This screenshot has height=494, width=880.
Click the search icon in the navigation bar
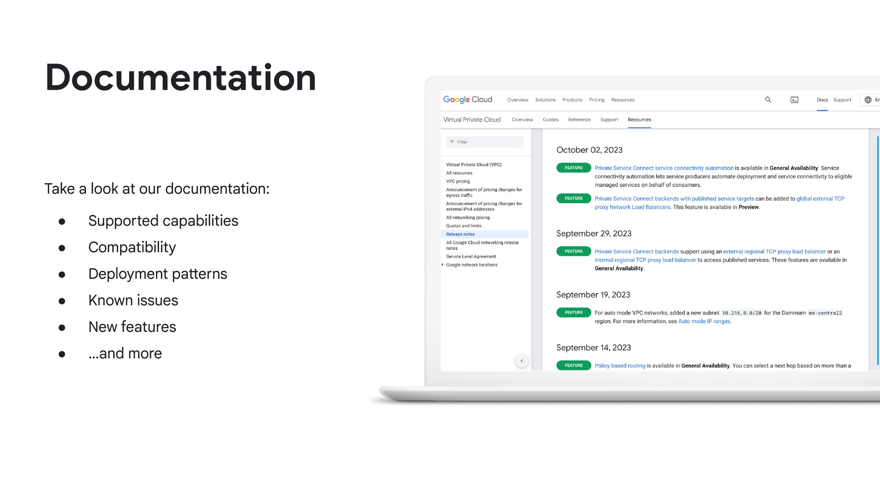[767, 99]
